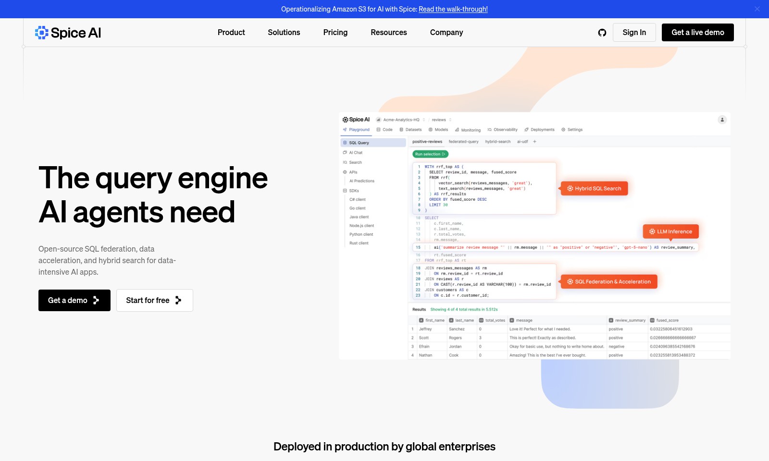Switch to the federated-query tab
This screenshot has height=461, width=769.
pos(464,142)
